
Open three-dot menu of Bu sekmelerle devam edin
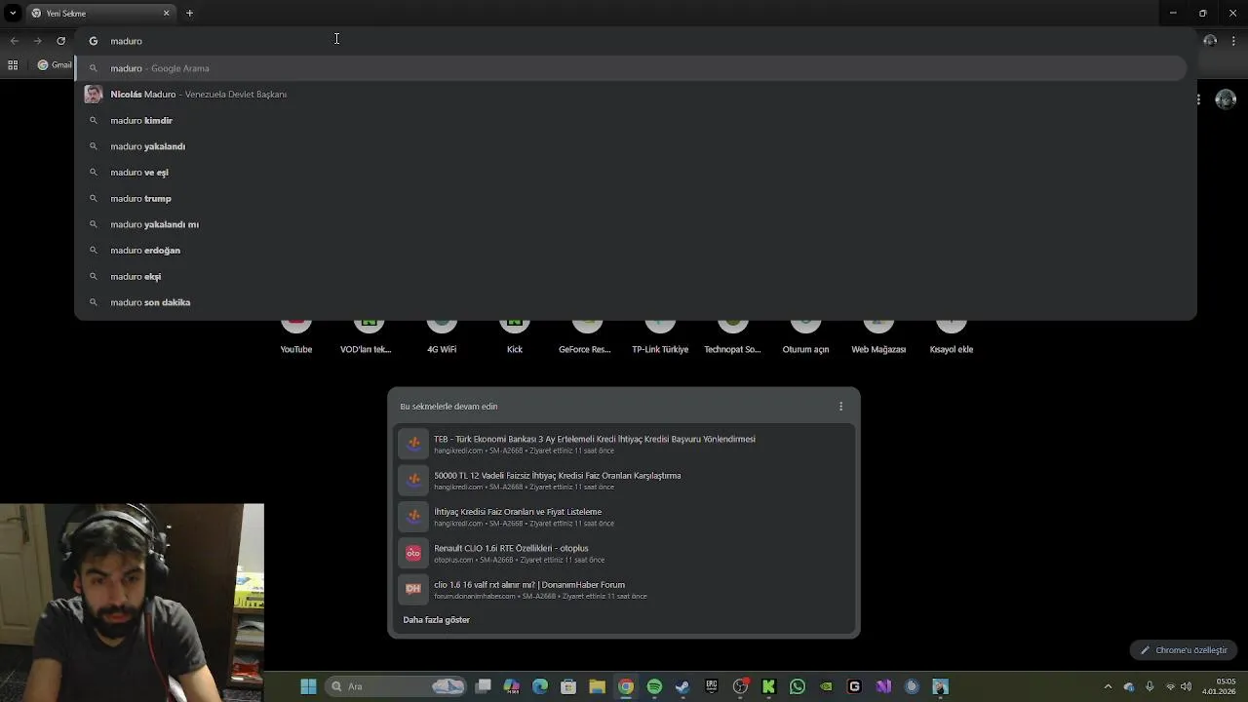[840, 407]
